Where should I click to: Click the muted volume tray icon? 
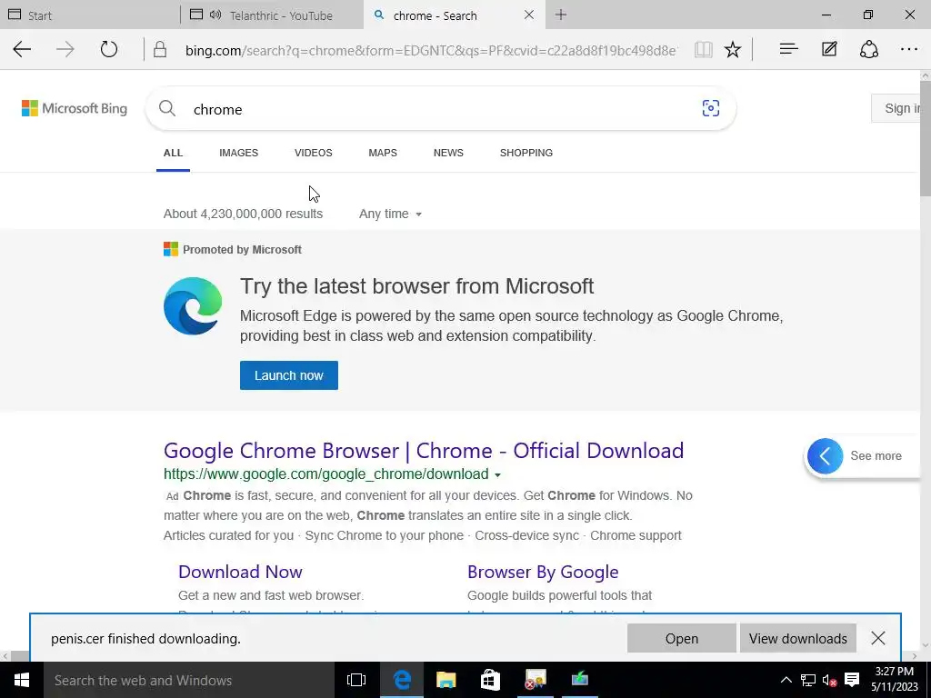coord(829,680)
